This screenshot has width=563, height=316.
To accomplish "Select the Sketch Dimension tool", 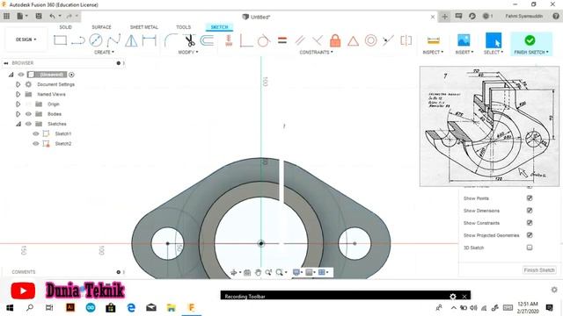I will click(149, 40).
